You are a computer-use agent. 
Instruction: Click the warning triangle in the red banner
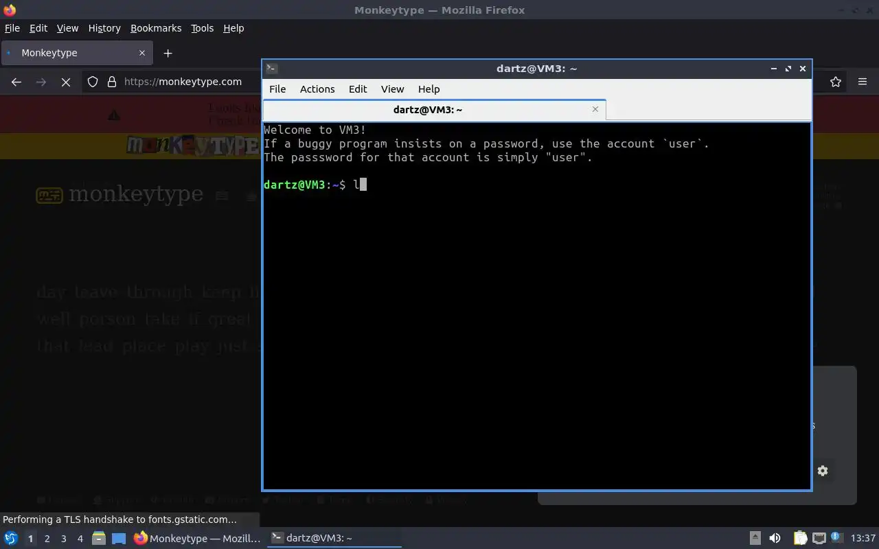114,115
